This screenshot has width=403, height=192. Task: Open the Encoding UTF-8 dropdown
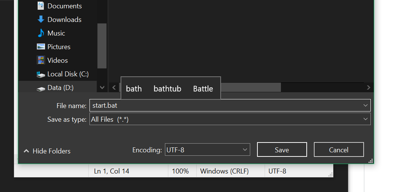click(245, 150)
